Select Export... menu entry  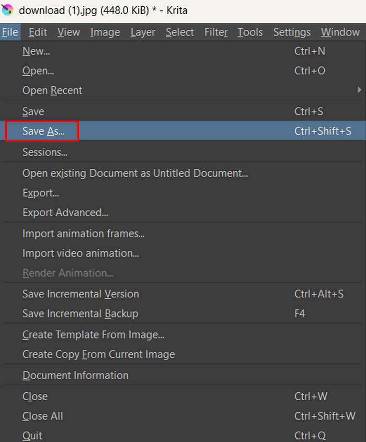183,193
